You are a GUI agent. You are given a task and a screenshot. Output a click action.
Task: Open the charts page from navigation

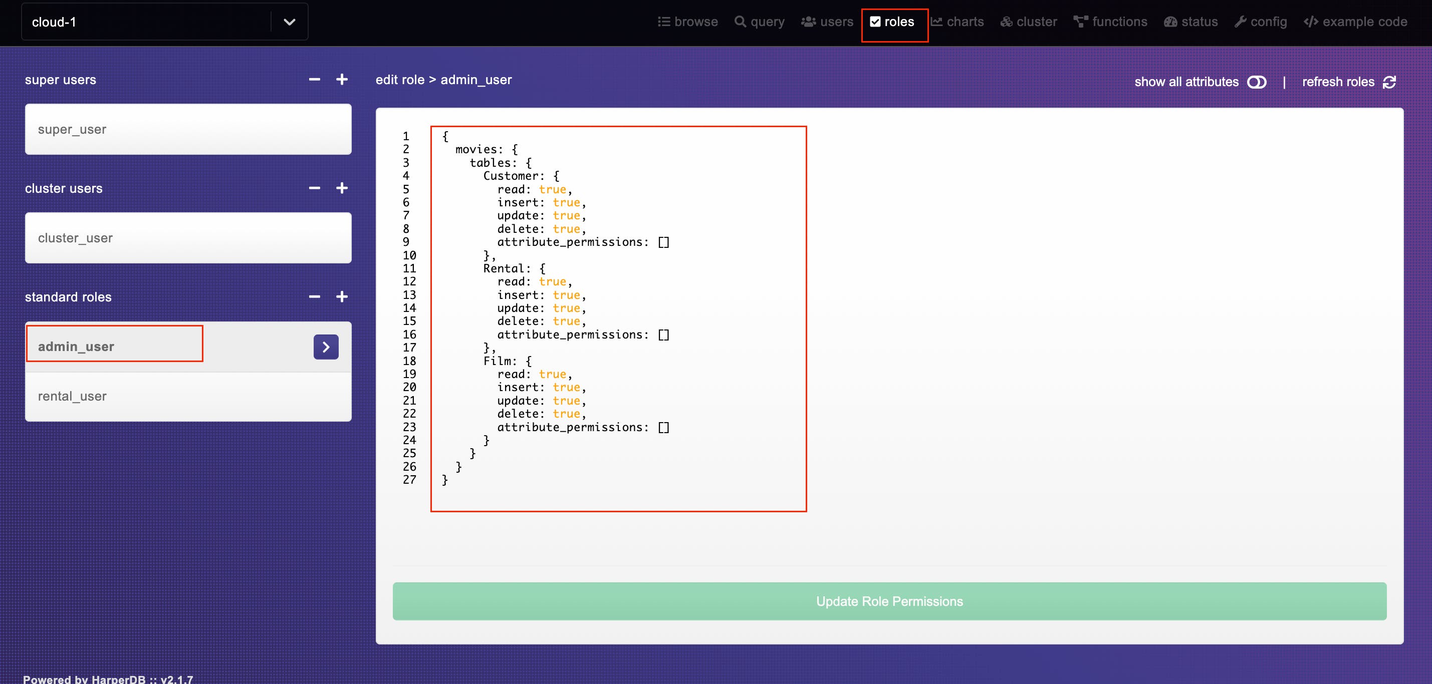pos(958,22)
